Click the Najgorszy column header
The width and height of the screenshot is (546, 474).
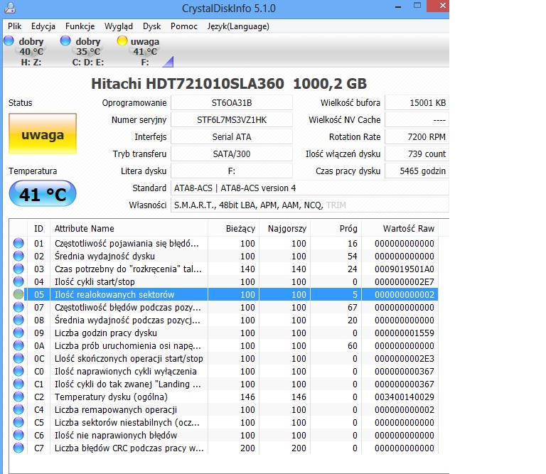tap(284, 228)
